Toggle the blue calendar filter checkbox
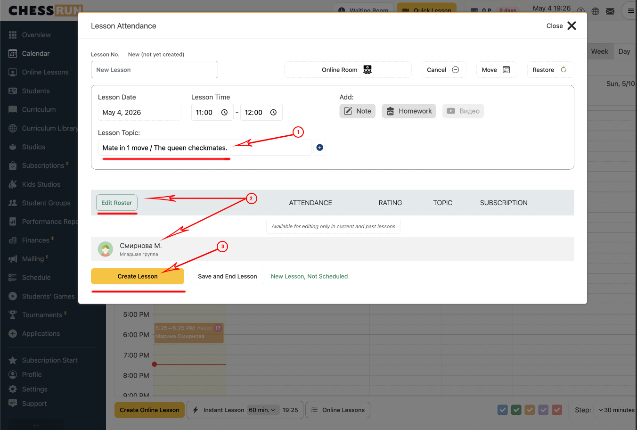The width and height of the screenshot is (637, 430). pos(503,410)
